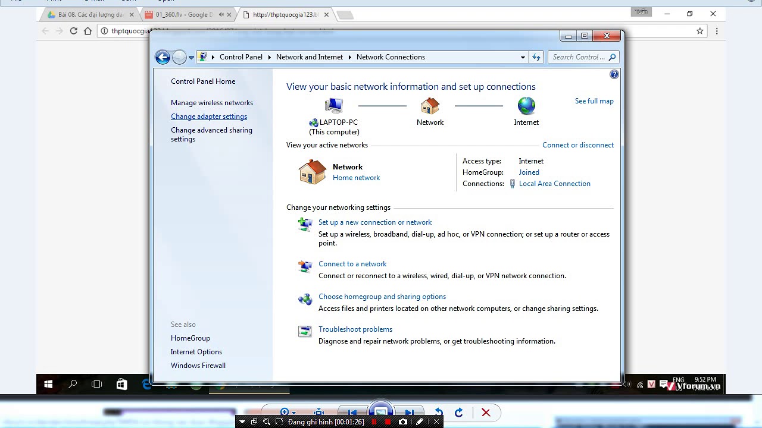The height and width of the screenshot is (428, 762).
Task: Take a screenshot with recorder camera icon
Action: [x=403, y=421]
